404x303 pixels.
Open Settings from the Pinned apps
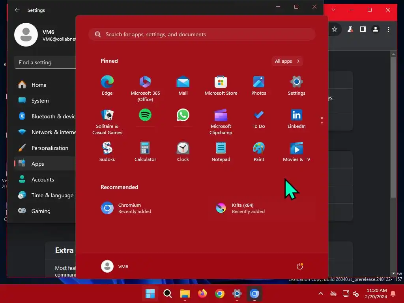tap(297, 86)
